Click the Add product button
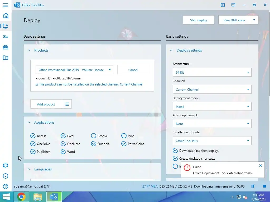The width and height of the screenshot is (270, 202). (x=46, y=104)
